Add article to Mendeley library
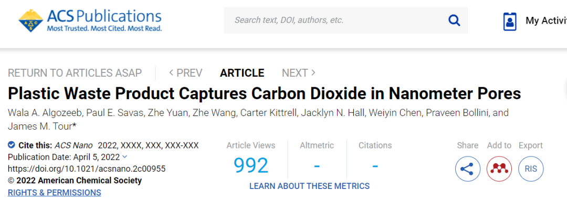Screen dimensions: 567x210 pos(499,169)
